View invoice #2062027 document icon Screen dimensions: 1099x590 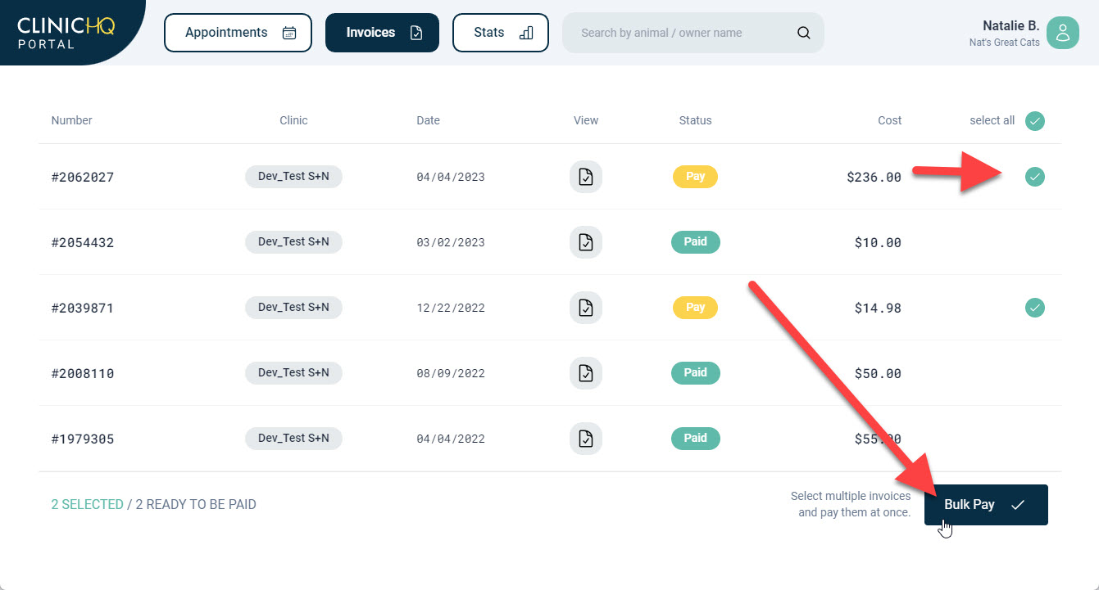pos(585,177)
